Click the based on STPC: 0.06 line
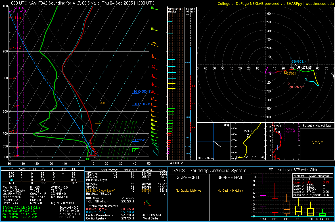Screen dimensions: 335x222 tap(311, 192)
